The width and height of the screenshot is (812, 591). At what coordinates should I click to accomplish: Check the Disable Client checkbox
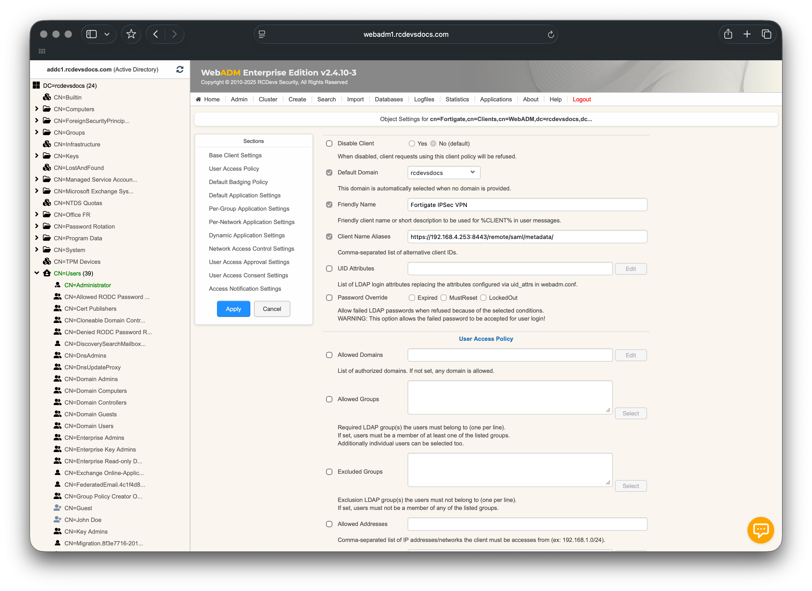pyautogui.click(x=329, y=143)
